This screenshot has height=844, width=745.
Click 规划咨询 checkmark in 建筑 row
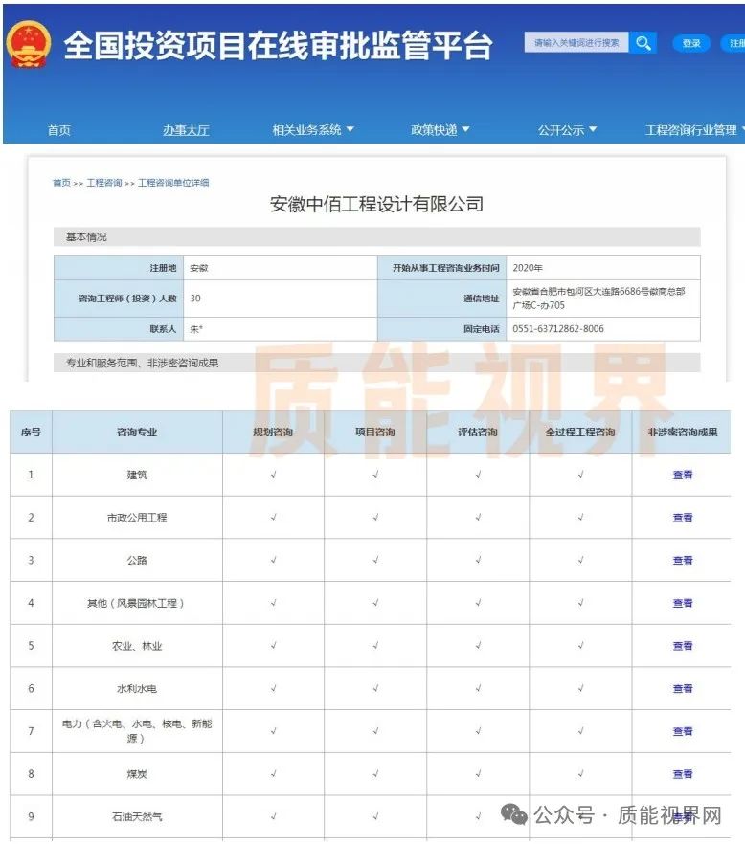coord(274,475)
